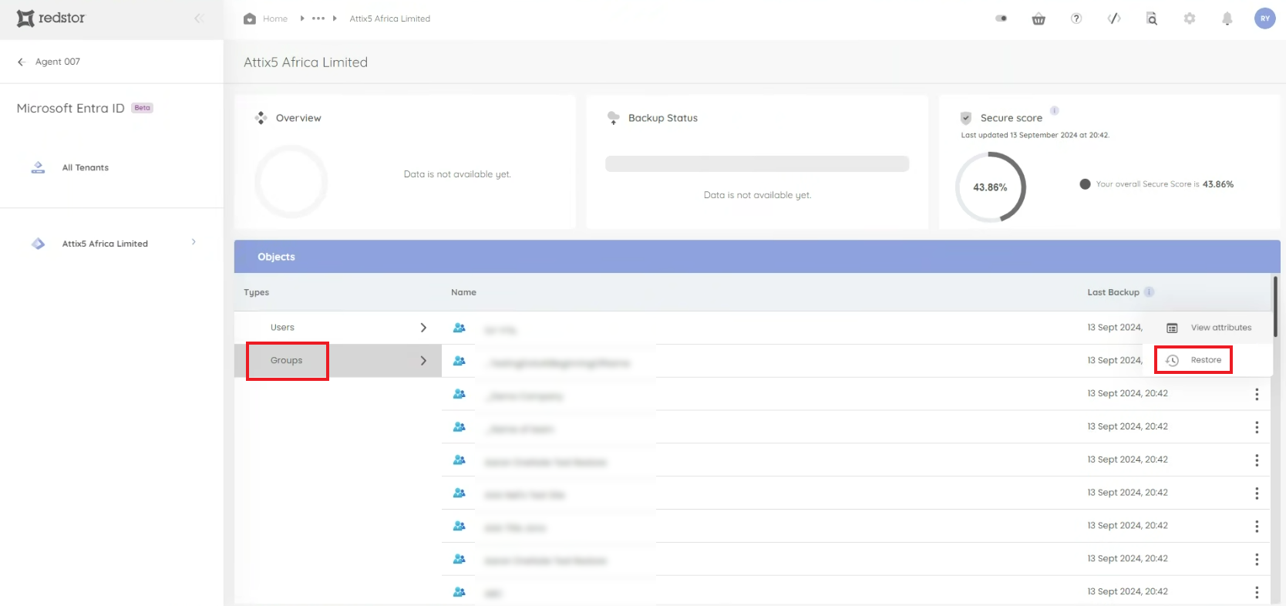Open the more-options menu in the third row
This screenshot has width=1286, height=606.
tap(1257, 394)
